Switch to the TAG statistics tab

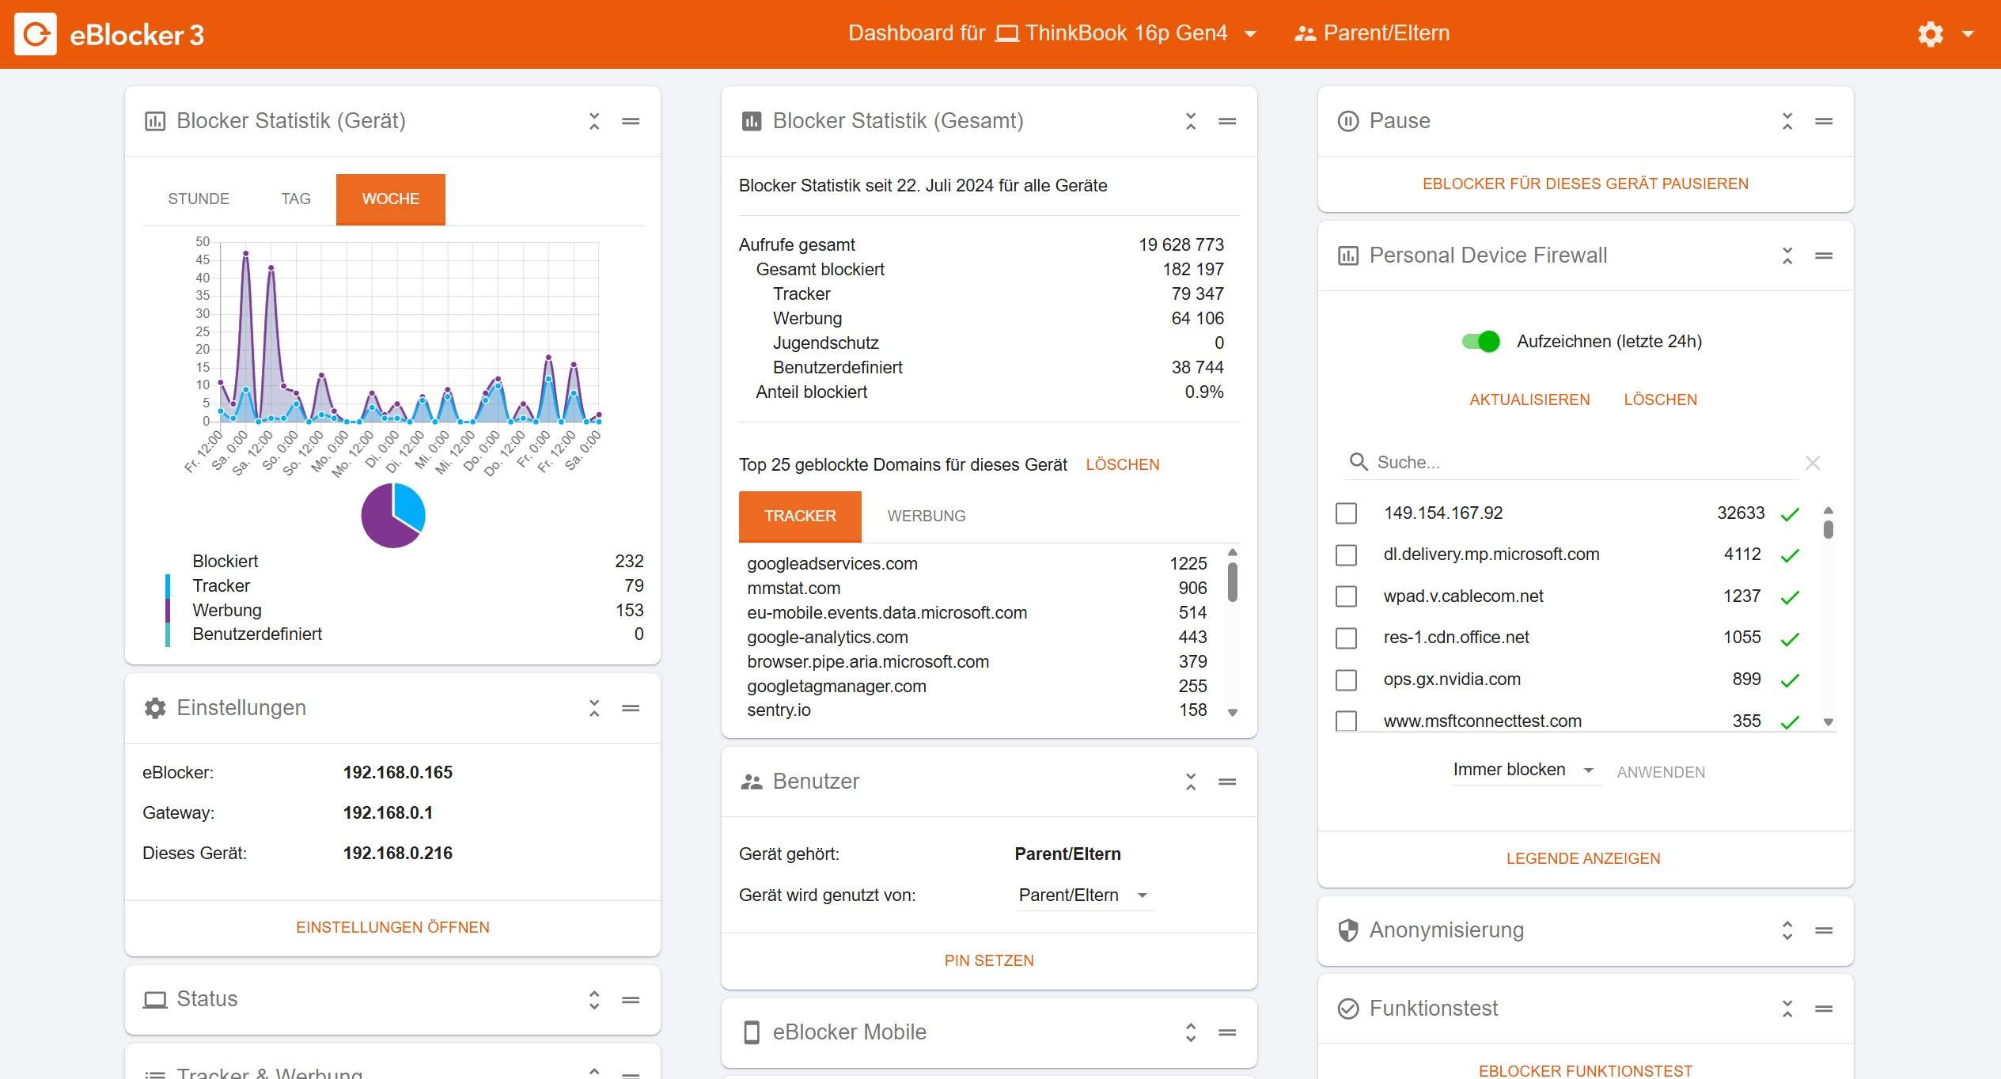pos(295,199)
